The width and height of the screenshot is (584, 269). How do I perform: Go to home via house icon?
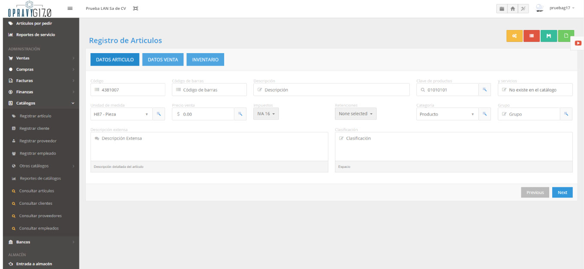(x=512, y=9)
